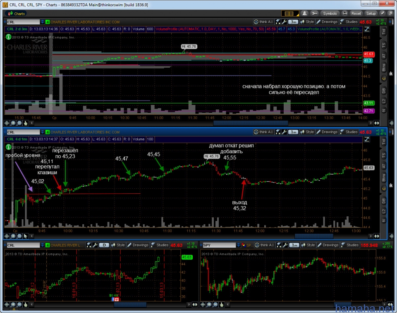Open chart settings wrench on CRL 3m chart

point(284,22)
